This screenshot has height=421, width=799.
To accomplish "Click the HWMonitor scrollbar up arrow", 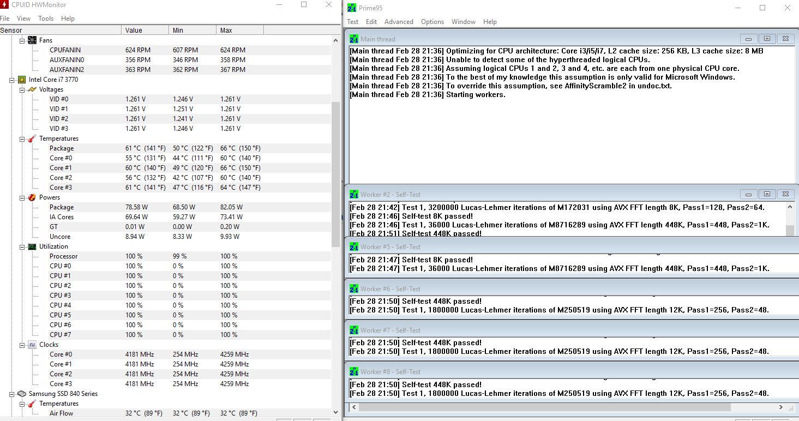I will tap(335, 40).
